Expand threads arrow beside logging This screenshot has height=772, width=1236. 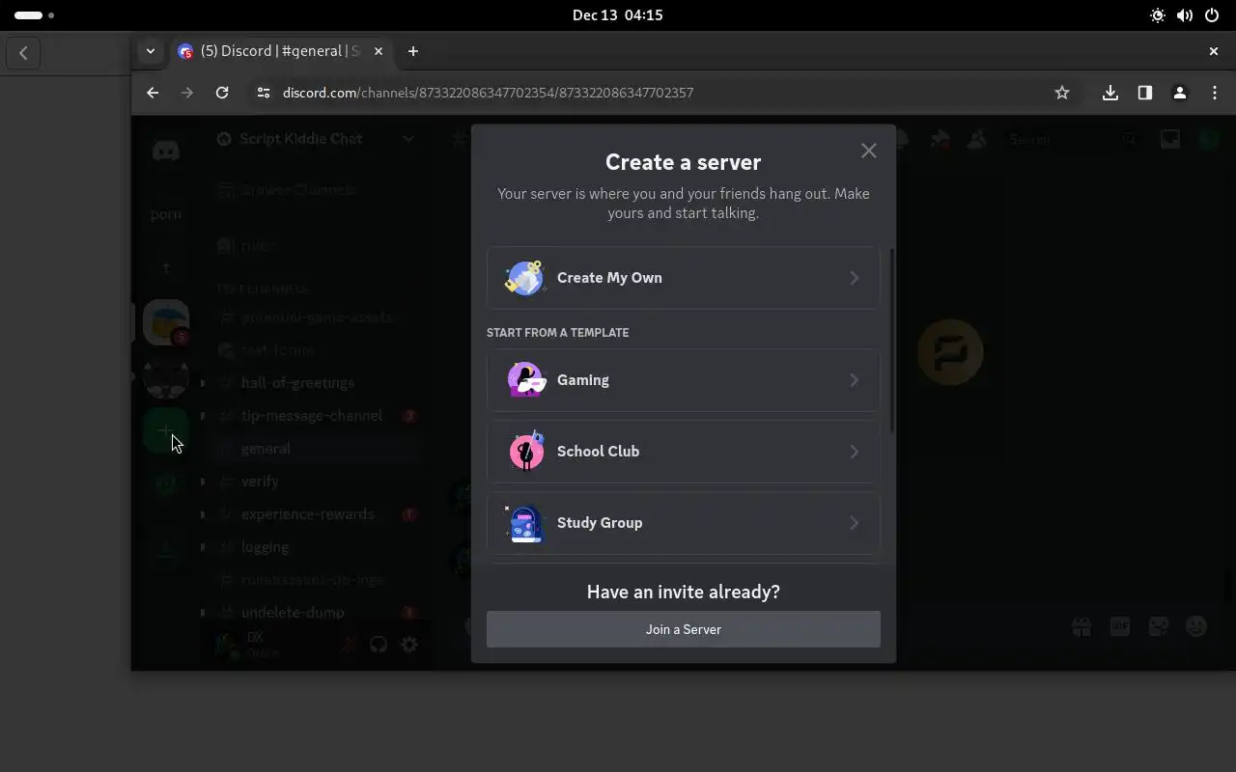point(203,547)
